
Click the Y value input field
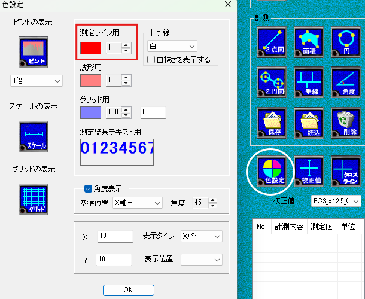114,260
